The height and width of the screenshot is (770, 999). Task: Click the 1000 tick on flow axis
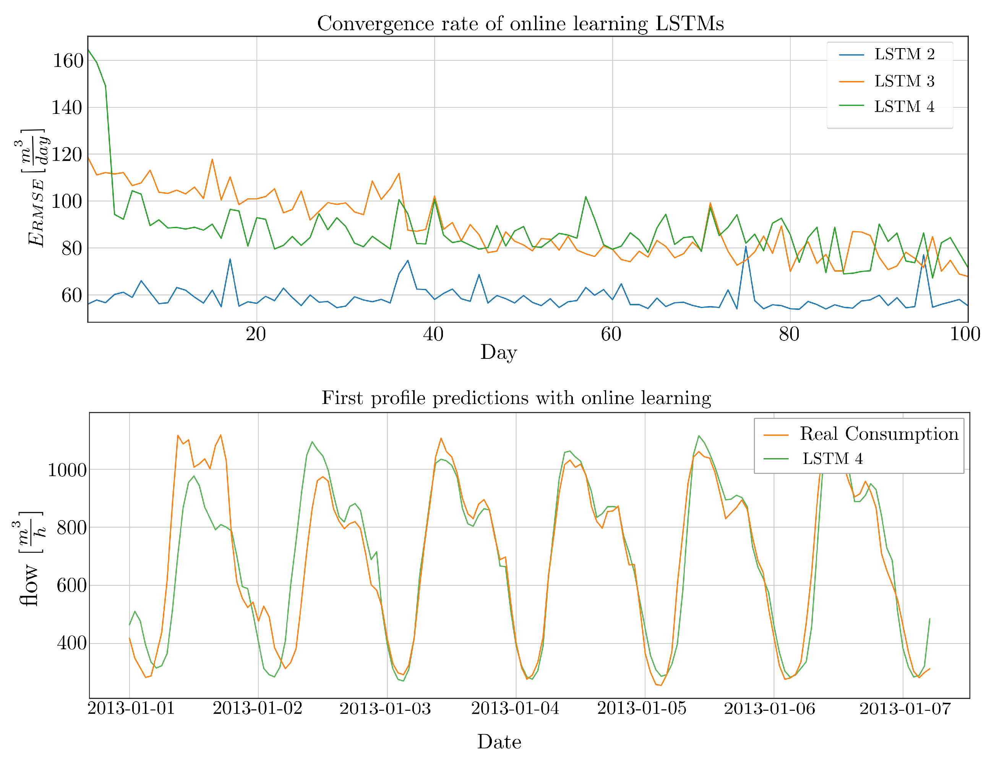click(x=67, y=470)
